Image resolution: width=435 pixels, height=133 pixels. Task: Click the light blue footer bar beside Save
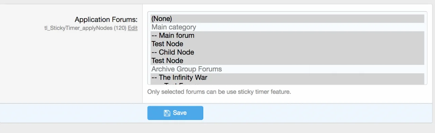[x=316, y=113]
